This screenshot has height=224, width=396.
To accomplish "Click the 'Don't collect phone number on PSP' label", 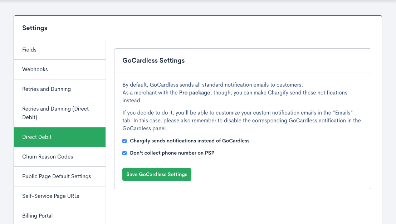I will pos(172,153).
